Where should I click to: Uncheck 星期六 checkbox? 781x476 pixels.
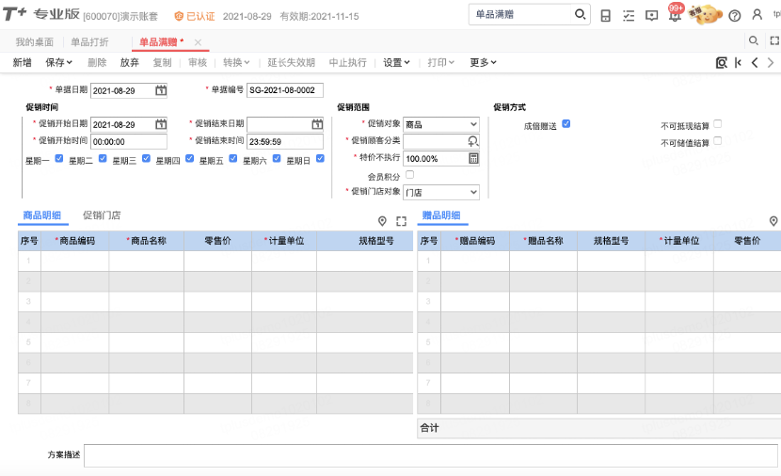coord(277,158)
